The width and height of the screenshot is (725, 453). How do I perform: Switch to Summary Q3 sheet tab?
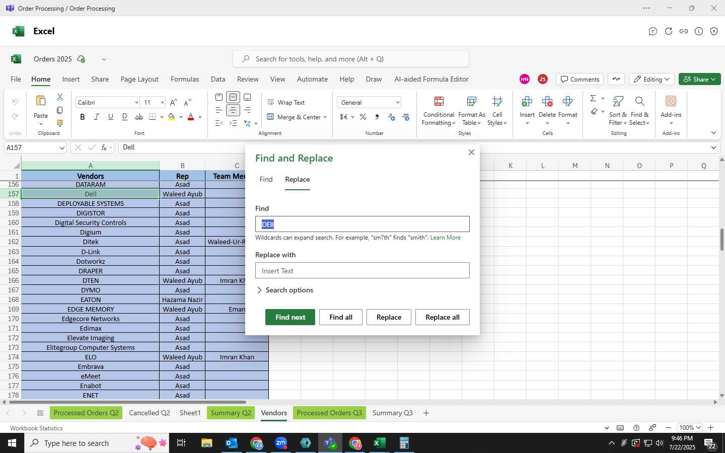click(x=392, y=413)
